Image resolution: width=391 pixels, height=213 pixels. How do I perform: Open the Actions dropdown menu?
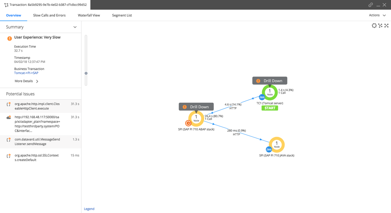click(377, 15)
